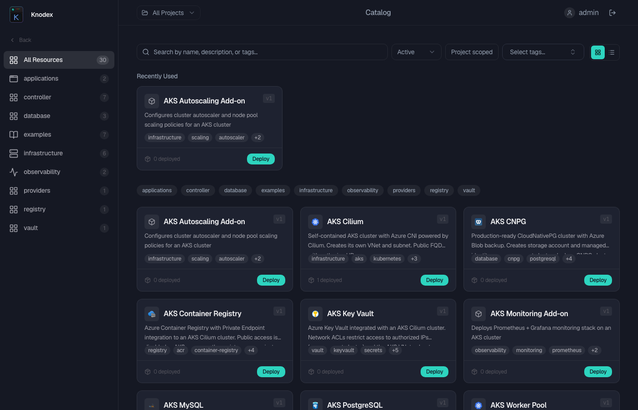Select infrastructure in the sidebar
This screenshot has height=410, width=638.
pos(43,153)
